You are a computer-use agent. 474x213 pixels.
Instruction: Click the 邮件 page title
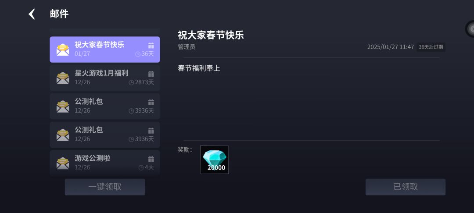coord(59,14)
